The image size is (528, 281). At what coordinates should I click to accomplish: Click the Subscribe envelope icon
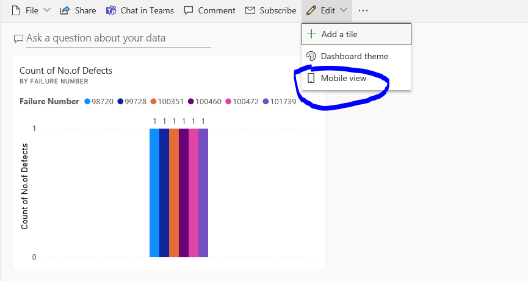coord(250,10)
